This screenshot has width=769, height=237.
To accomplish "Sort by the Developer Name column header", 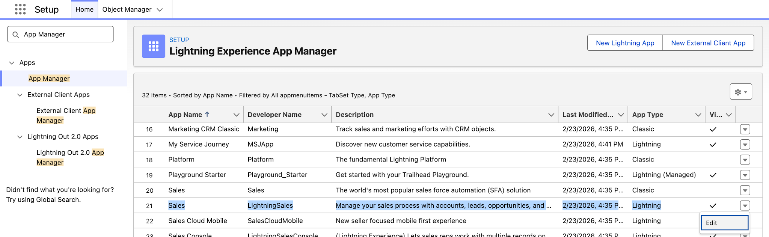I will coord(274,115).
